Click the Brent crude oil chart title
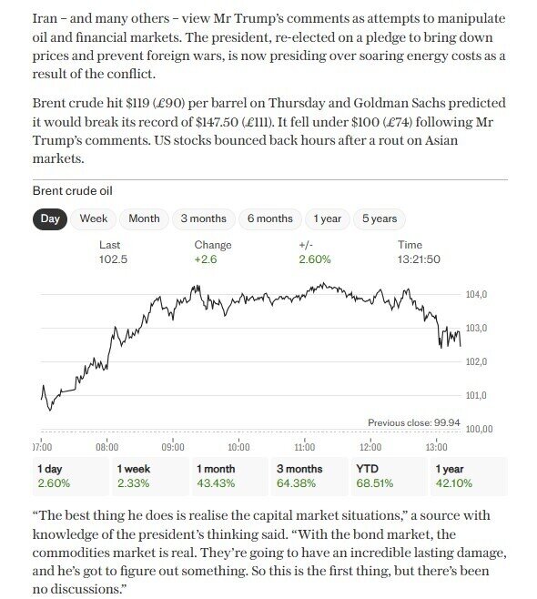Screen dimensions: 537x599 pos(73,190)
